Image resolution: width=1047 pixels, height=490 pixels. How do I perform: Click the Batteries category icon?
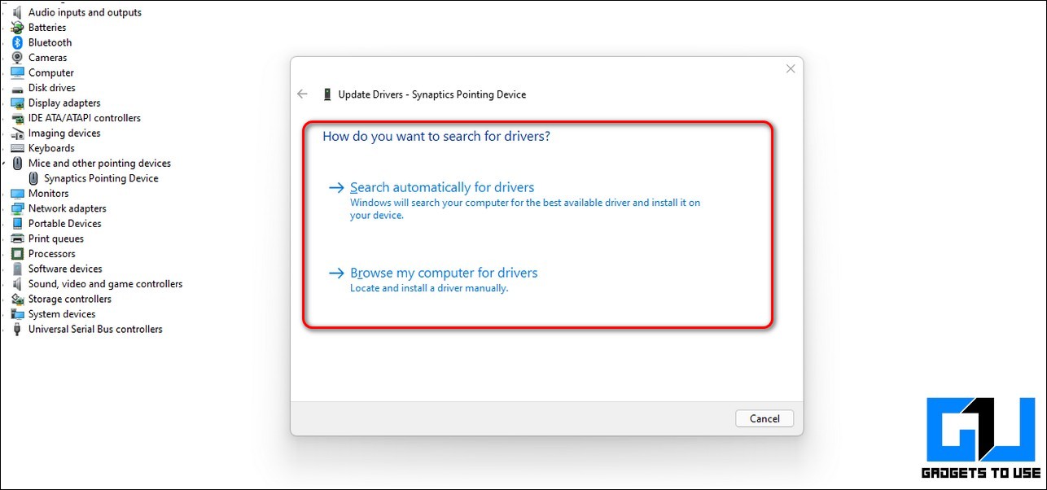(x=17, y=28)
